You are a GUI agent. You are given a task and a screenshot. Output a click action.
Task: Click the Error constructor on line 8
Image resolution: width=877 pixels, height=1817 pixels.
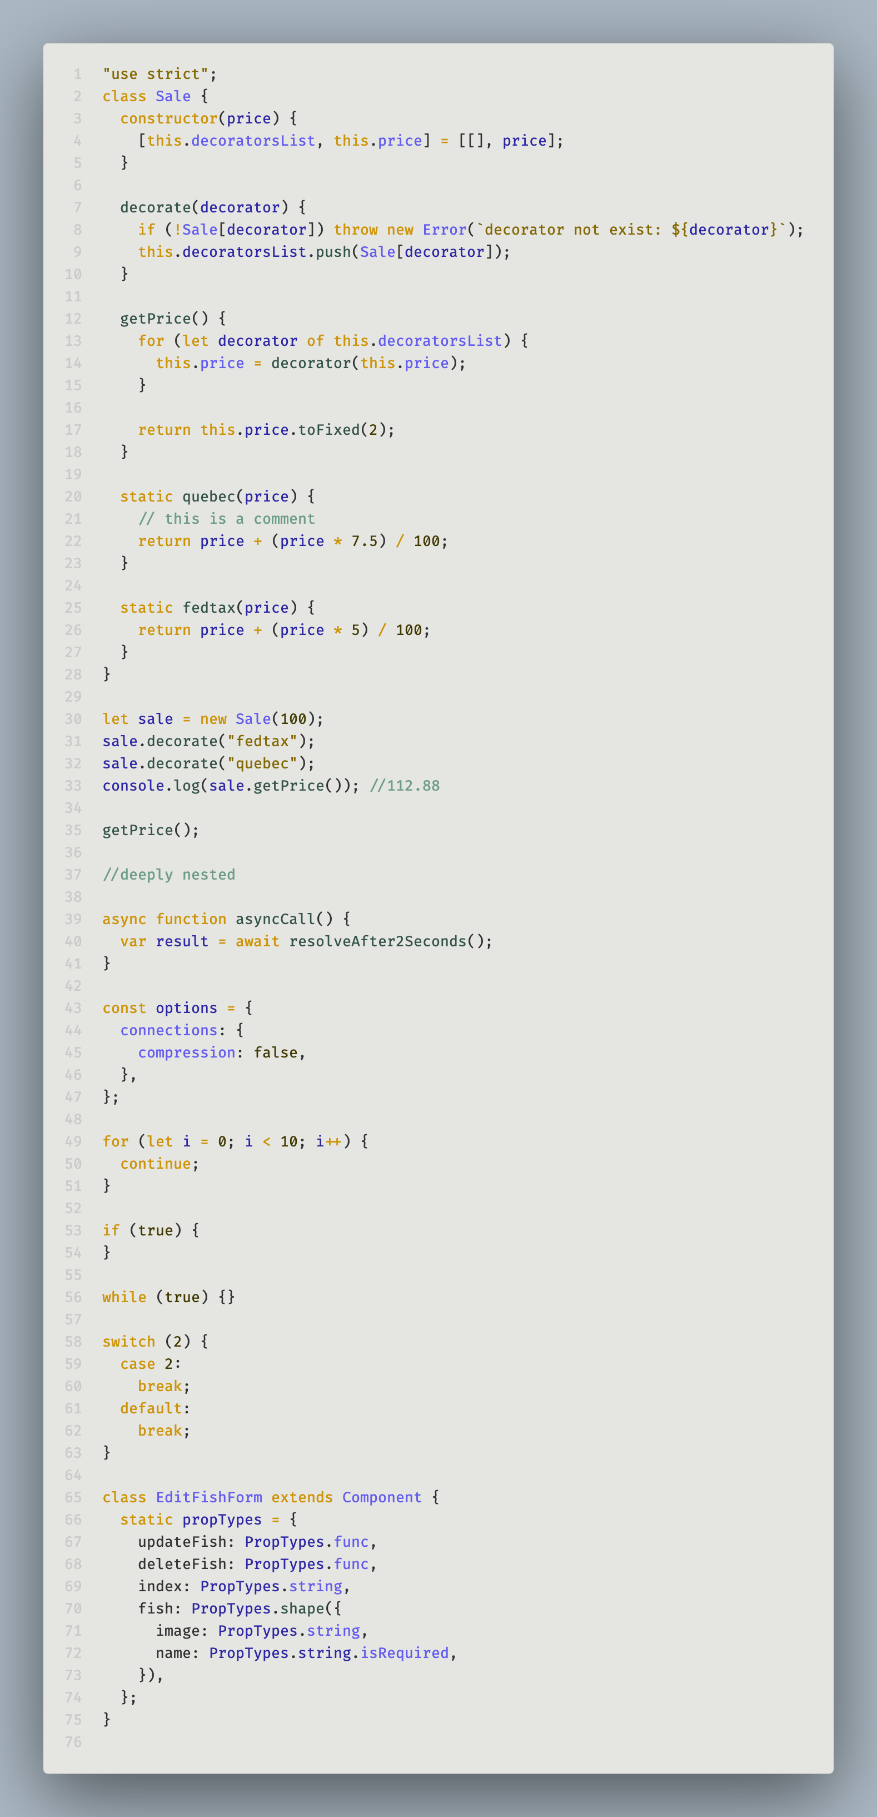pos(445,229)
